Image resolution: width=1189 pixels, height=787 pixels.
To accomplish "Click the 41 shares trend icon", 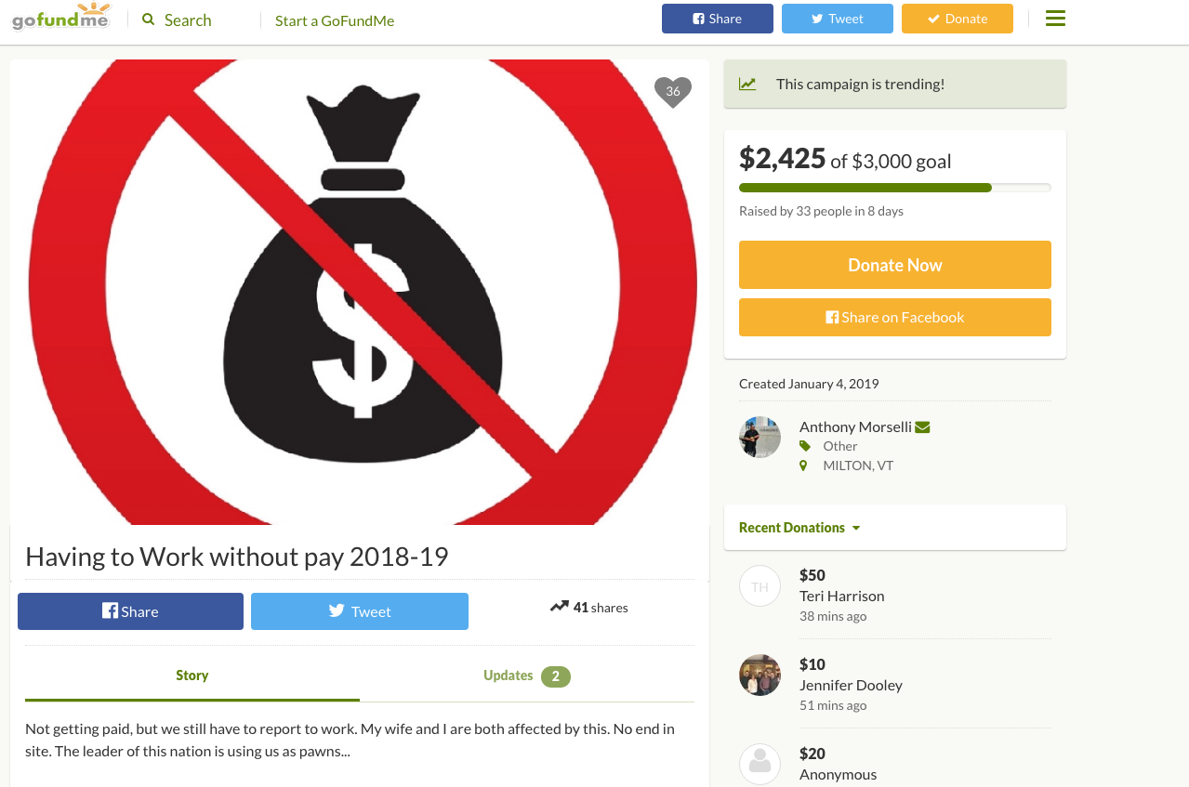I will click(x=559, y=607).
